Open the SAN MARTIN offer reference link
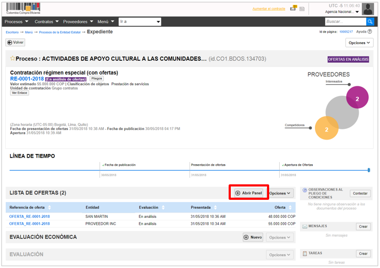This screenshot has height=268, width=380. (29, 216)
